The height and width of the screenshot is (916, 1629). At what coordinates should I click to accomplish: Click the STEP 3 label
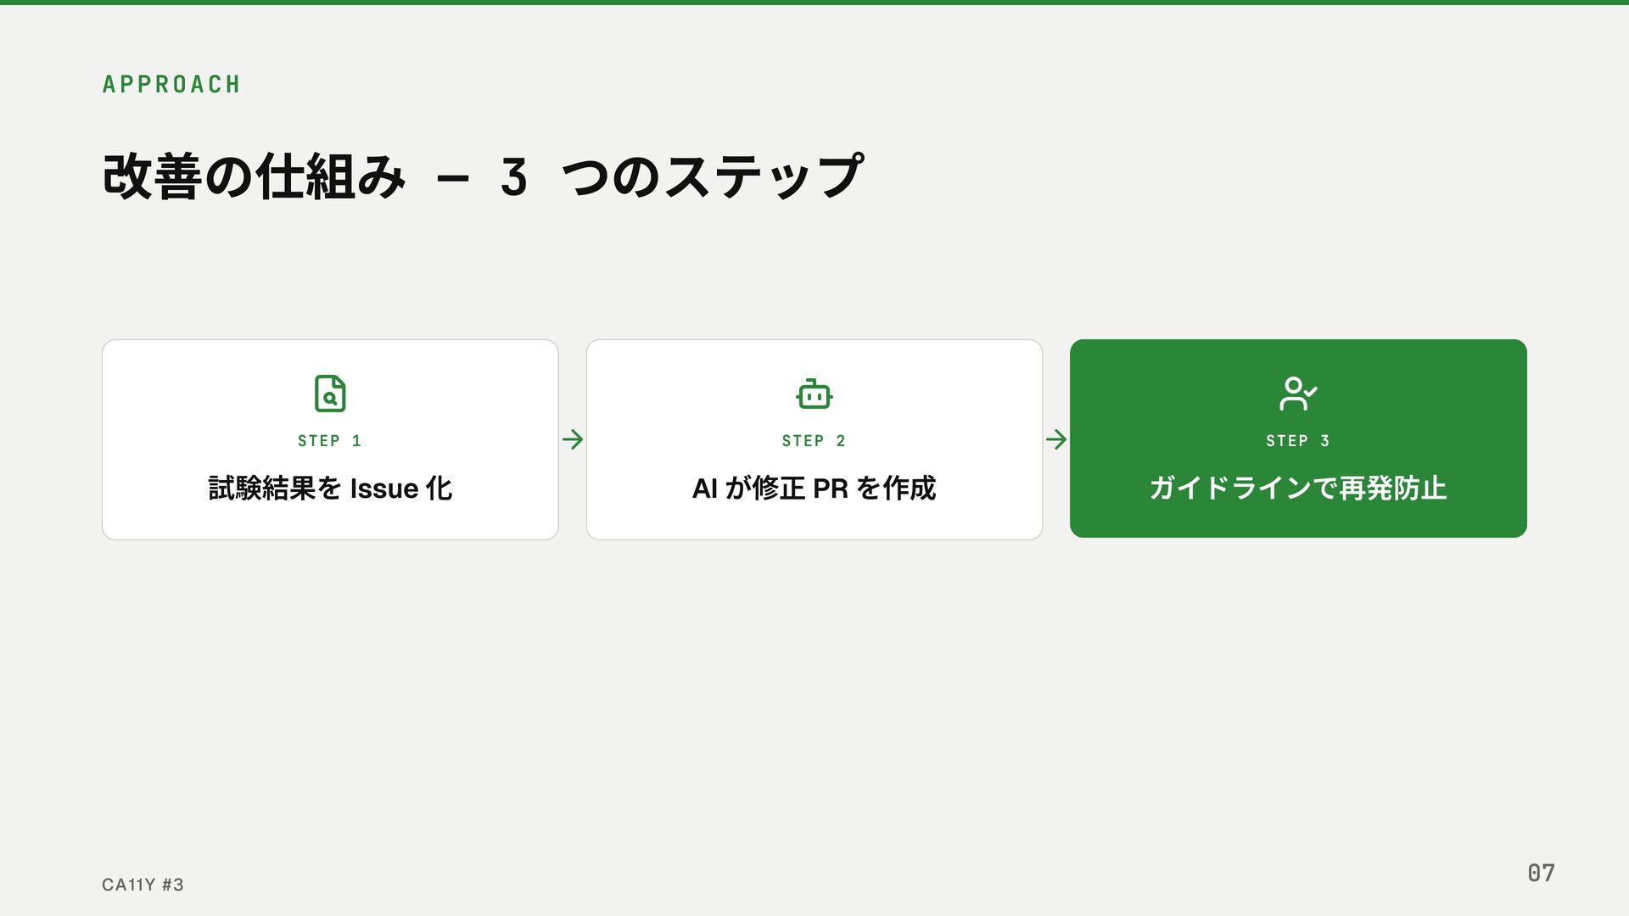1297,441
